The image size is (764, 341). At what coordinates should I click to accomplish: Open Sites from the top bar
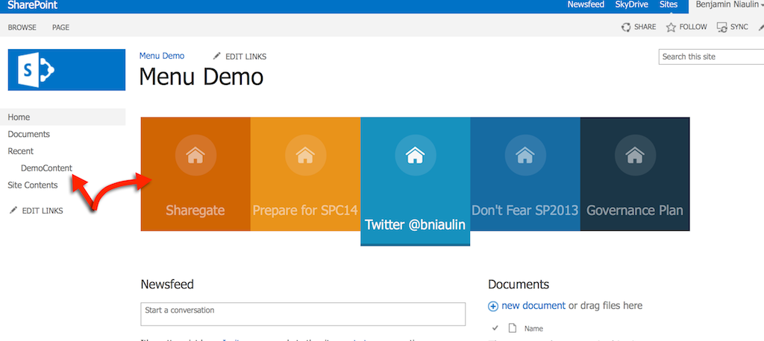click(x=668, y=4)
